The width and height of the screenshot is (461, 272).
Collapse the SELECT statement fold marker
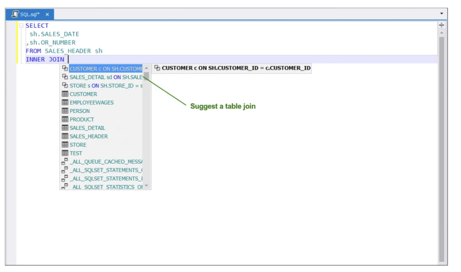(21, 26)
